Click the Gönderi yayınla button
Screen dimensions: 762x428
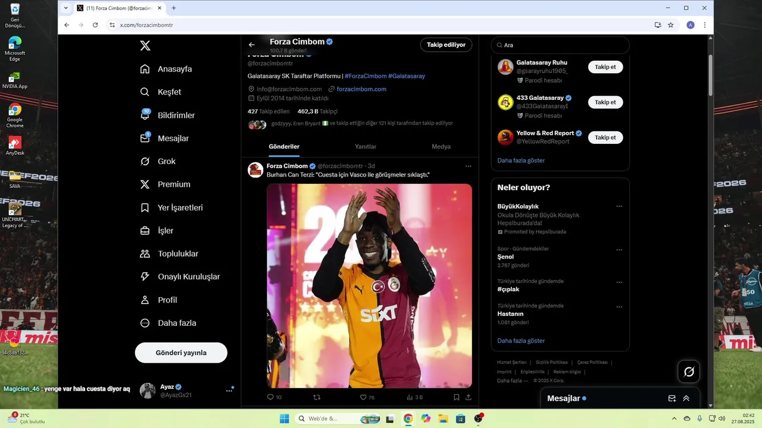tap(181, 353)
